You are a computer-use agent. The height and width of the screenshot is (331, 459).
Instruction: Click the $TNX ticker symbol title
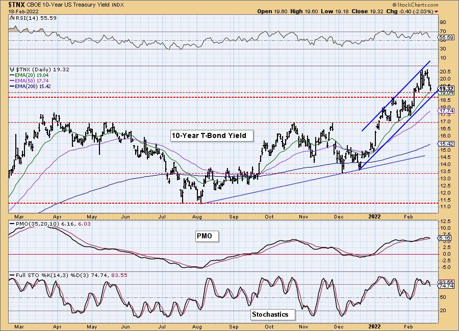point(17,5)
